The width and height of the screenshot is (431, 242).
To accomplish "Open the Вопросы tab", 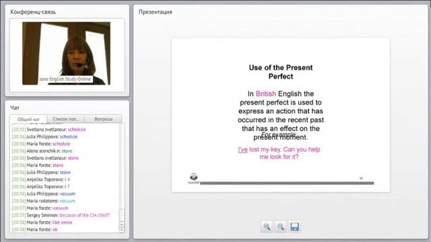I will [103, 119].
